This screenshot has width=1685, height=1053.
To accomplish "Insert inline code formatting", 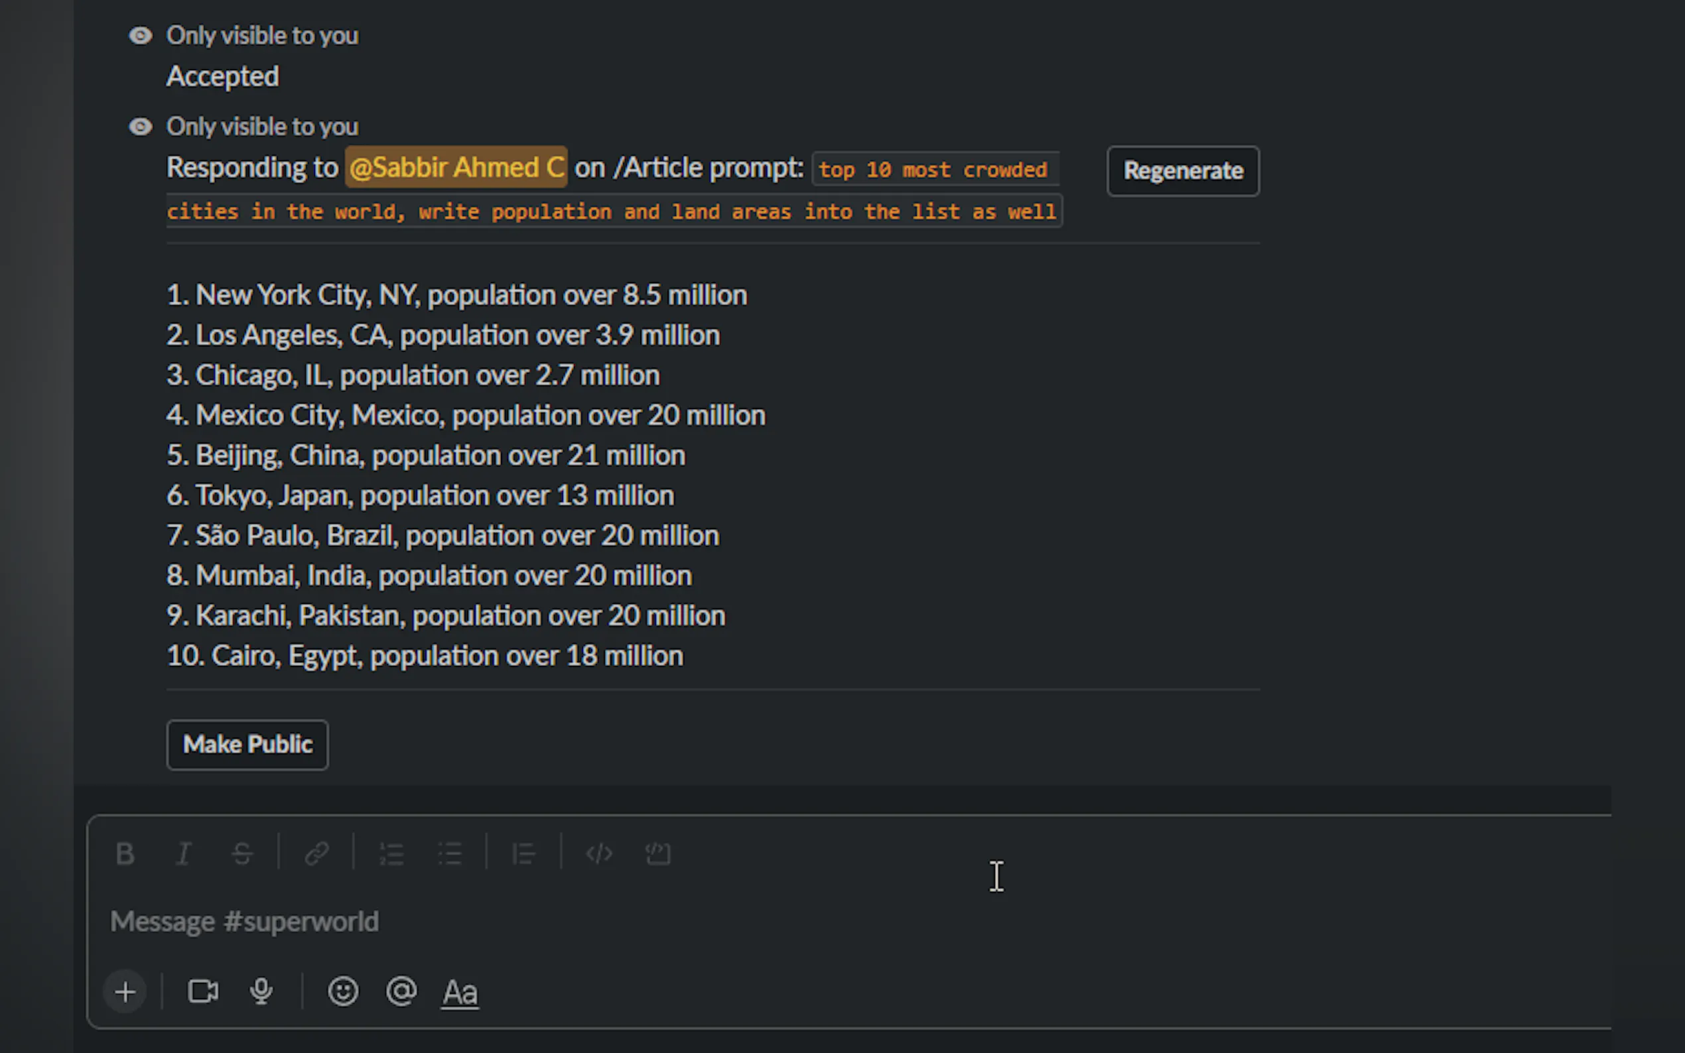I will (x=599, y=853).
